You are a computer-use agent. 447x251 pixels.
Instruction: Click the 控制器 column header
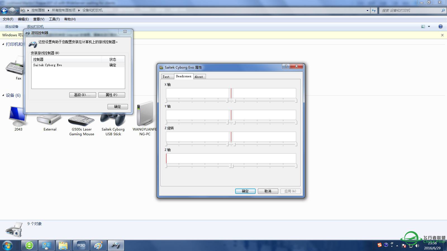pos(66,59)
